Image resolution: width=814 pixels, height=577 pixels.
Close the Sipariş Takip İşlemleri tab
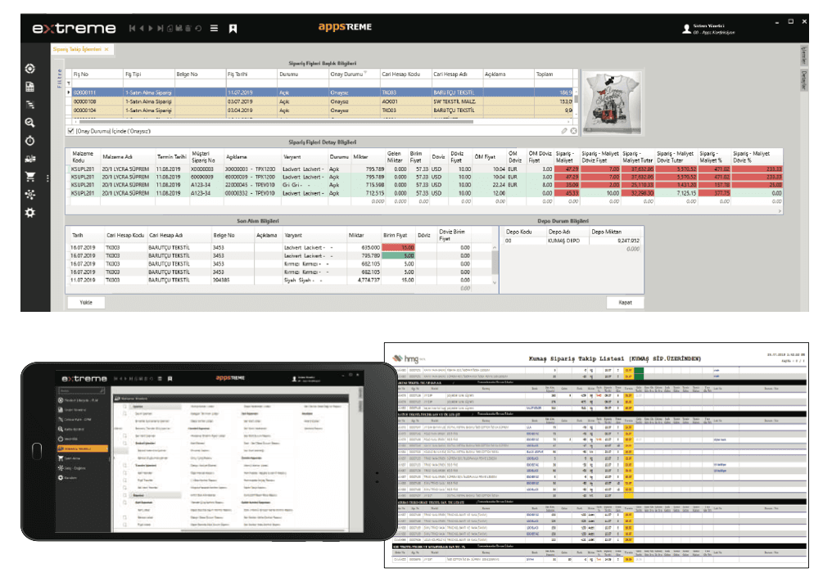pyautogui.click(x=106, y=49)
